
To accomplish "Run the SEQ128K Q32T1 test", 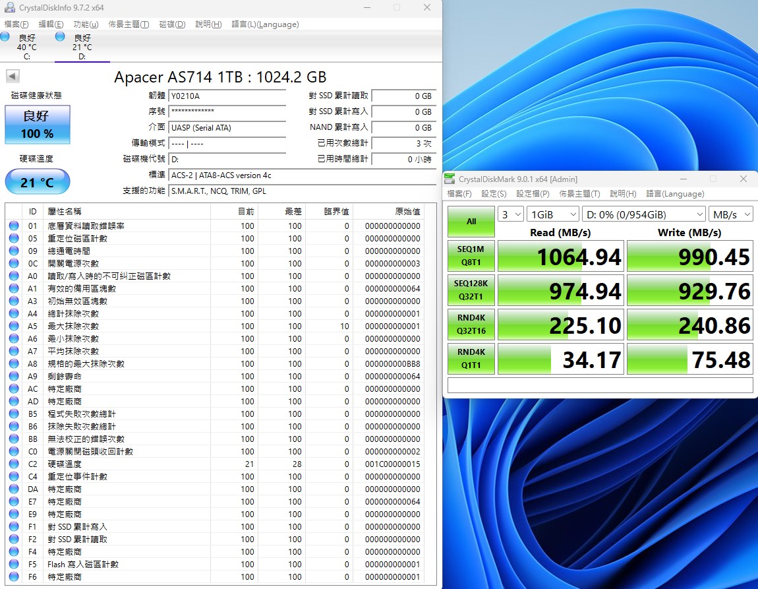I will (471, 290).
